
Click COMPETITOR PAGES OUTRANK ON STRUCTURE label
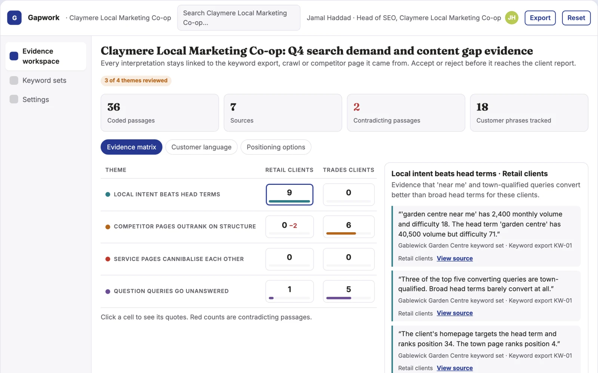(185, 227)
